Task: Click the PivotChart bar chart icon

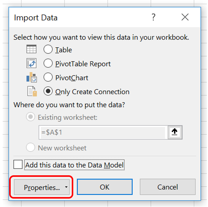Action: [x=32, y=77]
